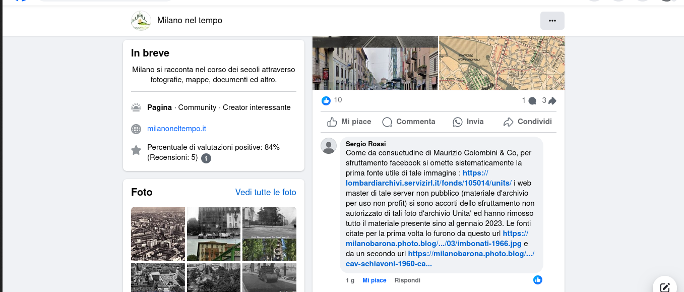This screenshot has width=684, height=292.
Task: Open the milanoneltempo.it website link
Action: [176, 129]
